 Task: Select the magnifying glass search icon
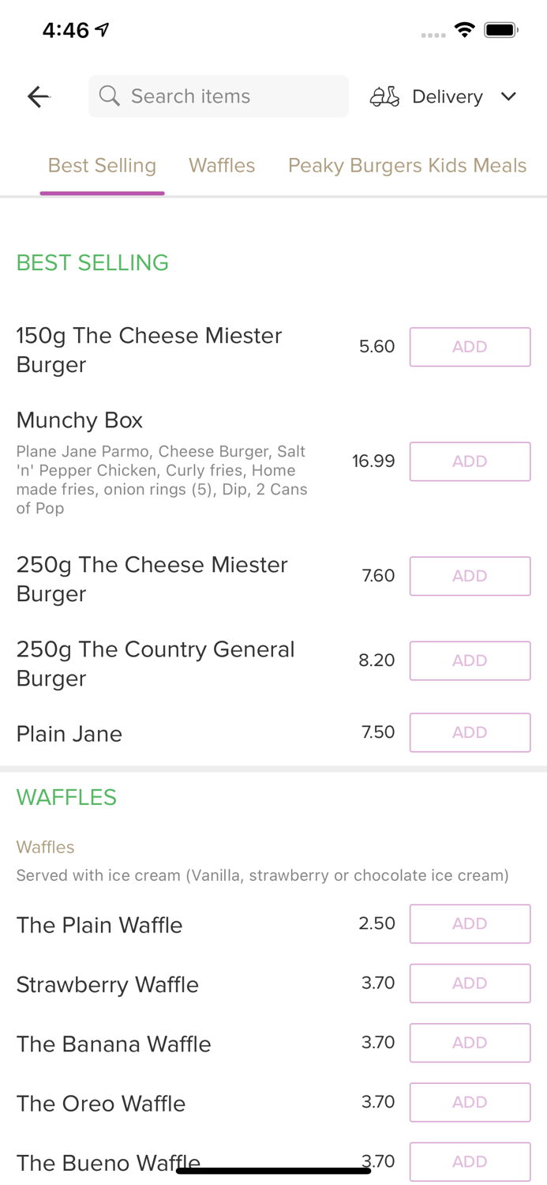(110, 96)
